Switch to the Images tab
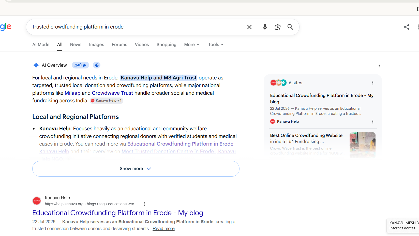The width and height of the screenshot is (419, 236). tap(97, 45)
